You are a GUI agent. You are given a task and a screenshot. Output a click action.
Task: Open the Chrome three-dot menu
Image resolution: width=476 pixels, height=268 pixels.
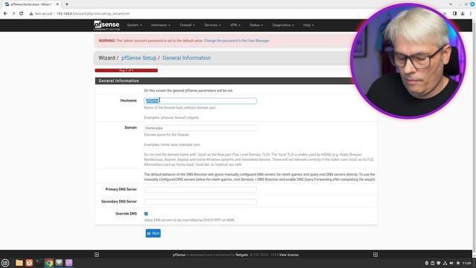pos(471,13)
